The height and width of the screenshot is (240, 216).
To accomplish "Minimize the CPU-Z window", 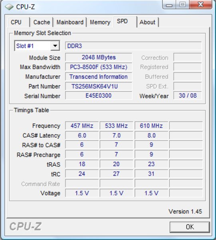I will tap(169, 5).
